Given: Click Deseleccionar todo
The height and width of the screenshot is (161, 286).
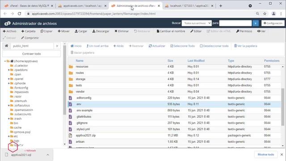Looking at the screenshot, I should [x=214, y=46].
